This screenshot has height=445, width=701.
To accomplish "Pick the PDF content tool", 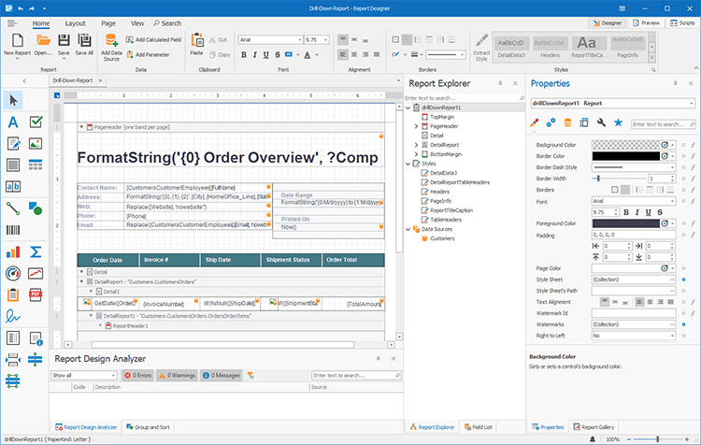I will point(37,294).
